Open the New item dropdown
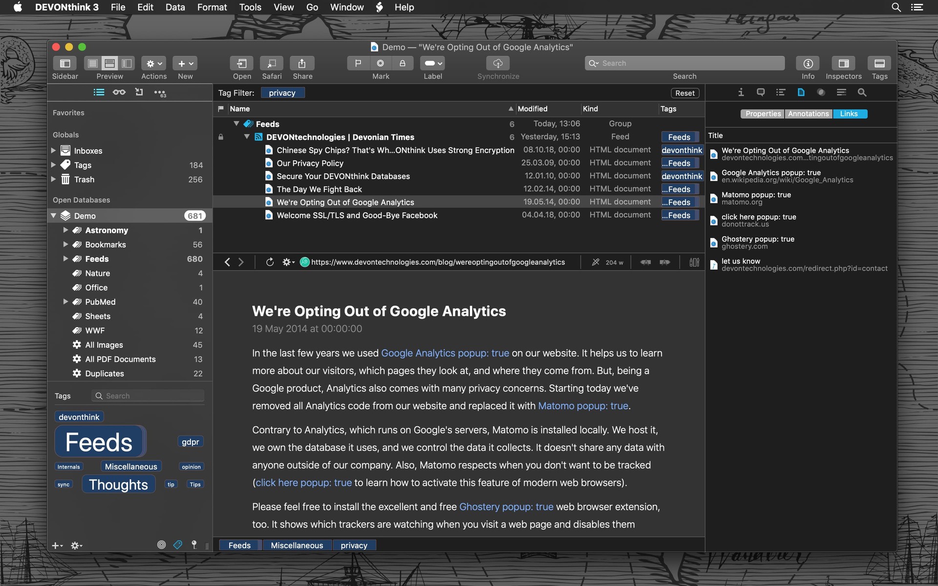 click(x=185, y=63)
